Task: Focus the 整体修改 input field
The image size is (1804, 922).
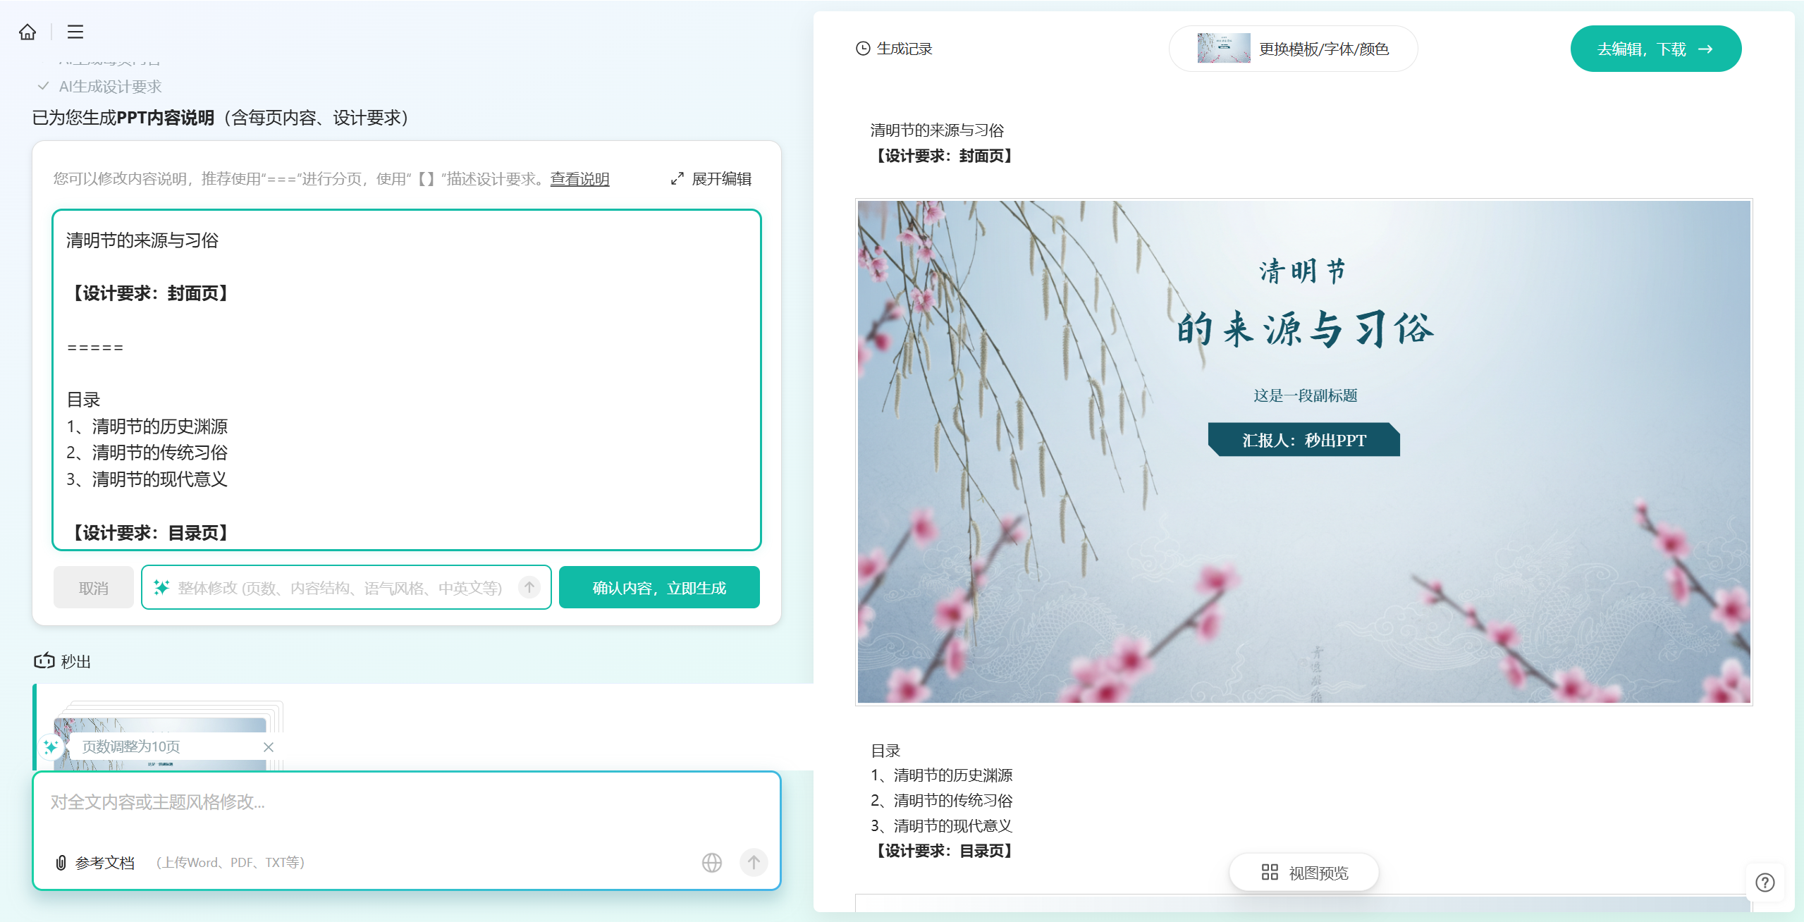Action: (340, 588)
